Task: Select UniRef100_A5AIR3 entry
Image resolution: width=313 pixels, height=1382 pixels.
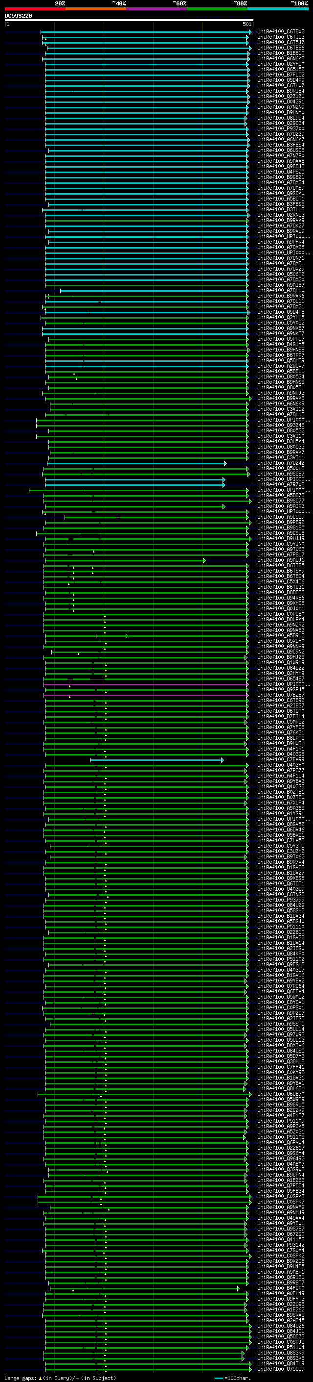Action: [x=281, y=506]
